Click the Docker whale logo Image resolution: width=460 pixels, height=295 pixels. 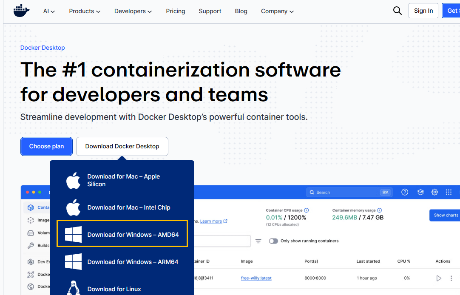pos(21,11)
